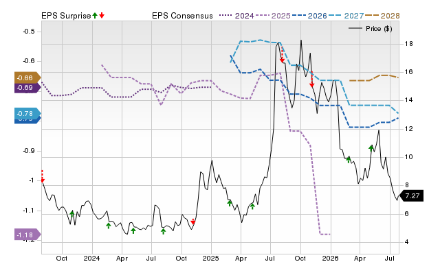Toggle the 2024 consensus series in the legend
The height and width of the screenshot is (262, 440).
click(236, 16)
